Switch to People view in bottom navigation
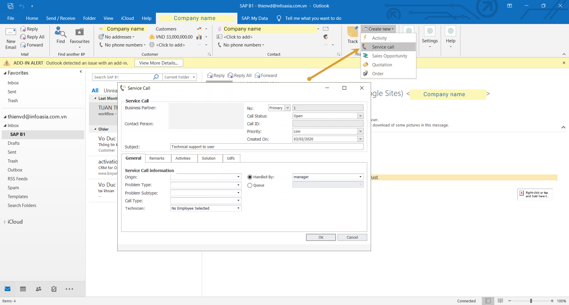 38,289
